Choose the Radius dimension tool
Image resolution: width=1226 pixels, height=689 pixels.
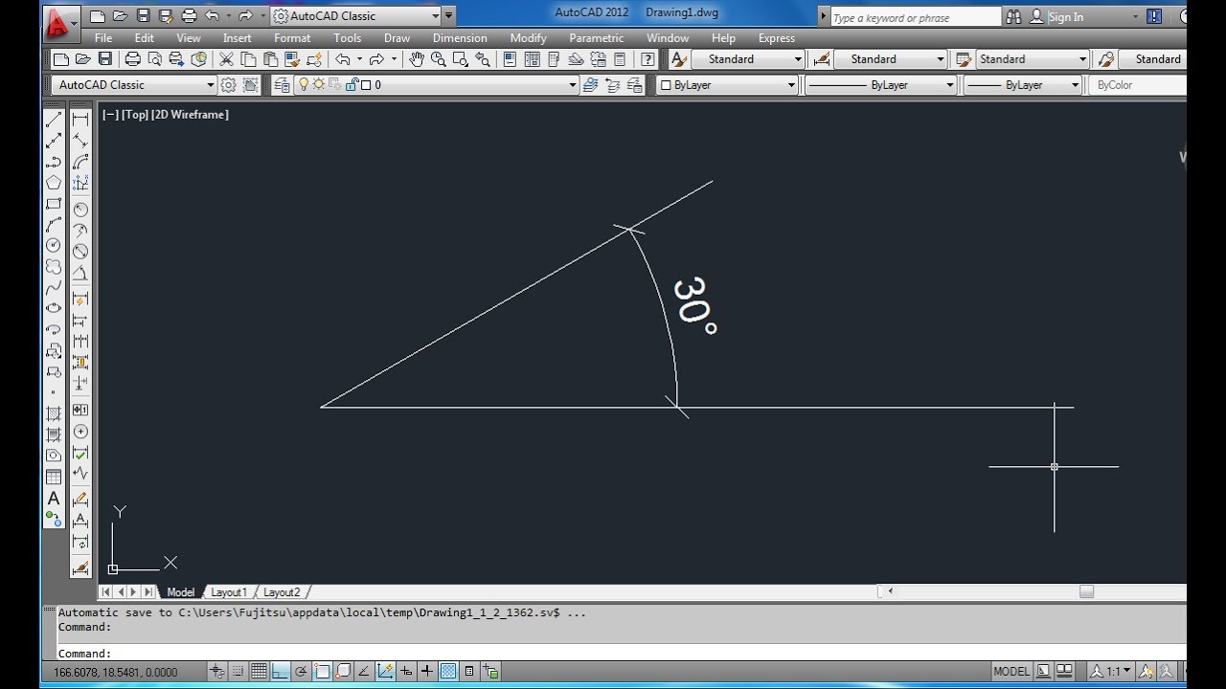pos(80,209)
